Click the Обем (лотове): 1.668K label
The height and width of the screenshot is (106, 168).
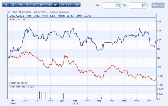pyautogui.click(x=22, y=87)
